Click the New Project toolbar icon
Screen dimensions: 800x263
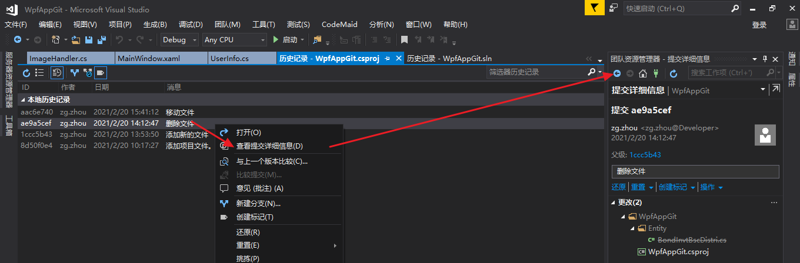56,39
